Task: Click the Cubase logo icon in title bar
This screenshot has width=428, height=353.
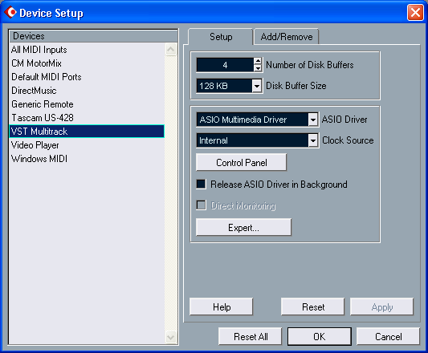Action: (x=10, y=12)
